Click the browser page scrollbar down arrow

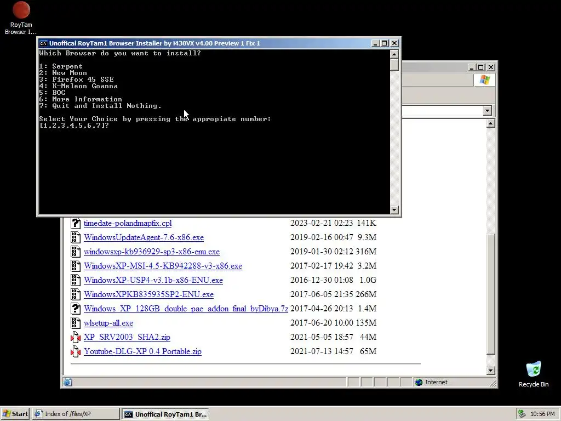(491, 371)
